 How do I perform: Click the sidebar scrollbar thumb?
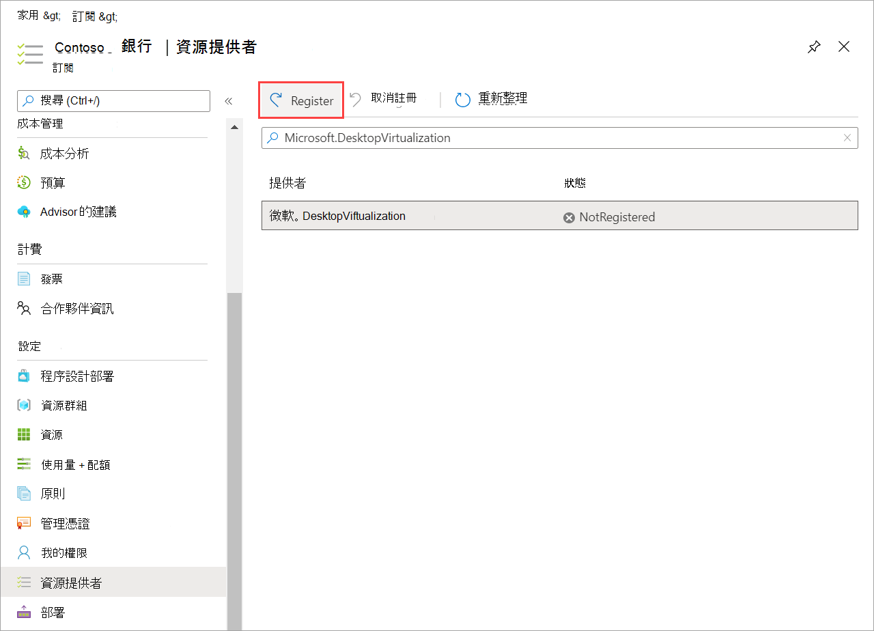(234, 461)
